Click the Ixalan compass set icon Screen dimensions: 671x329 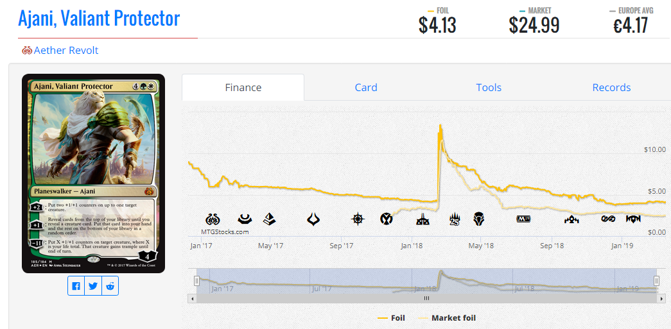coord(357,219)
